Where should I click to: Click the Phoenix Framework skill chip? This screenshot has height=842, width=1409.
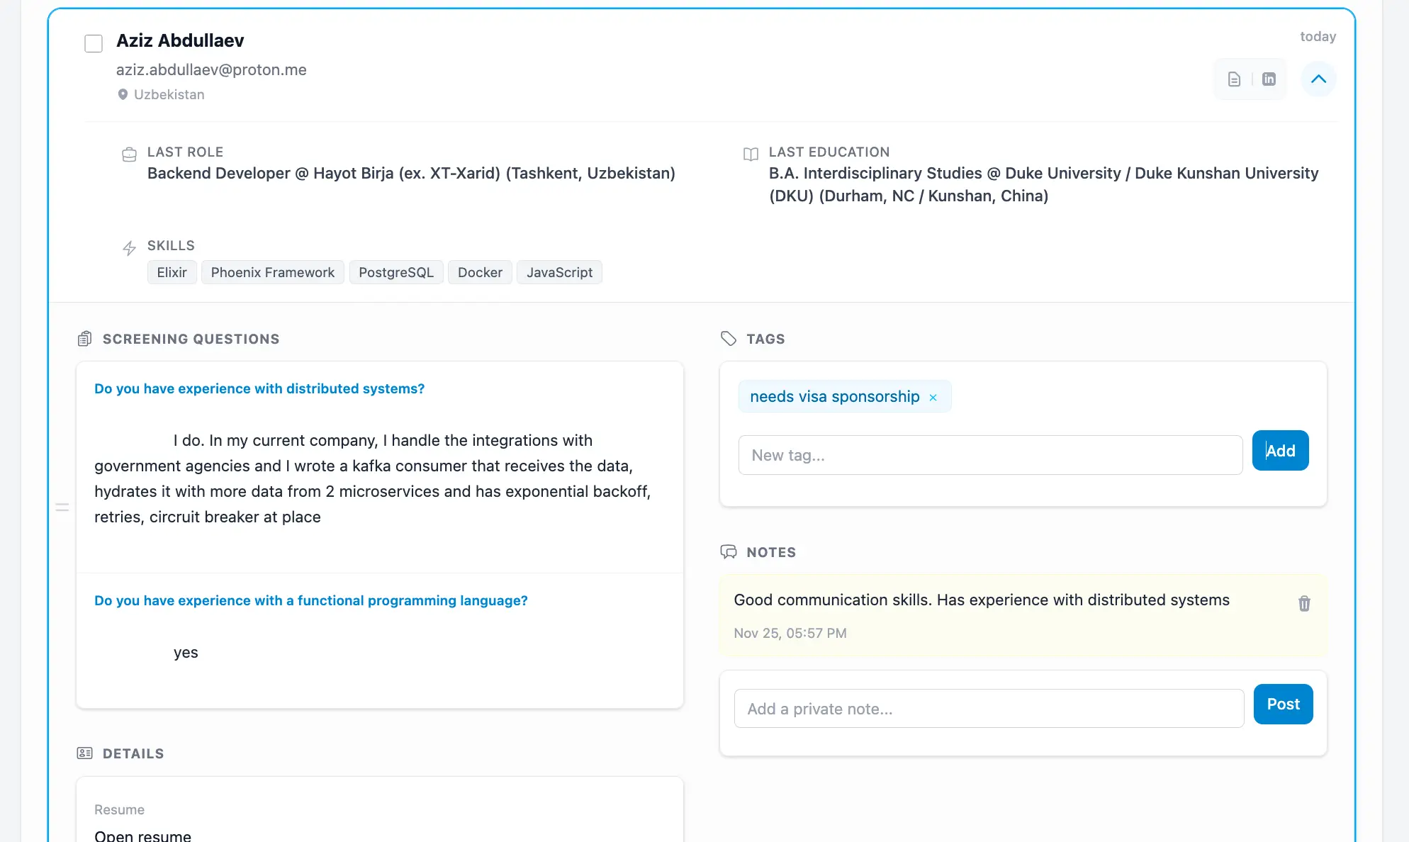pyautogui.click(x=272, y=273)
